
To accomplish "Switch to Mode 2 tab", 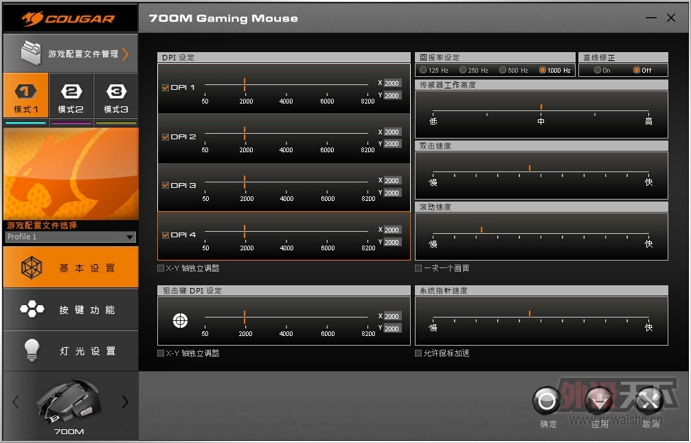I will coord(71,95).
